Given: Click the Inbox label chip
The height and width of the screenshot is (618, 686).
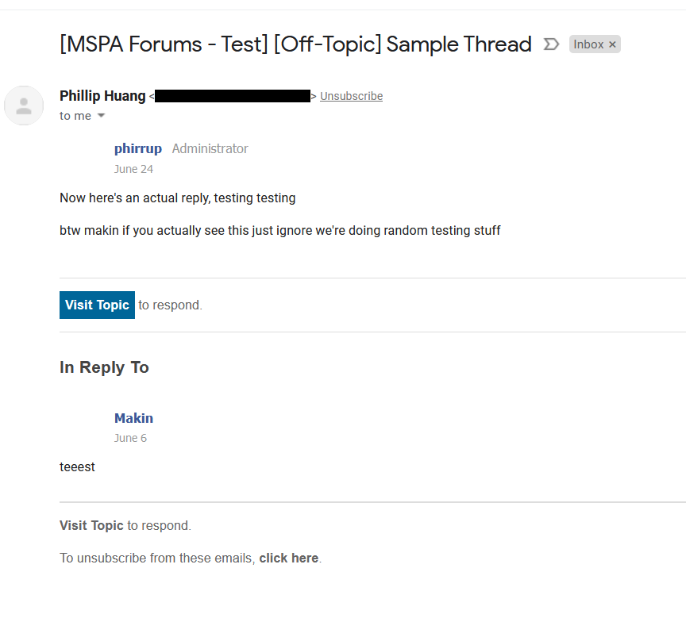Looking at the screenshot, I should (x=588, y=45).
